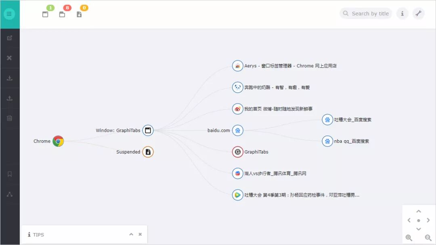Click the "Window: GraphiTabs" label

(118, 130)
